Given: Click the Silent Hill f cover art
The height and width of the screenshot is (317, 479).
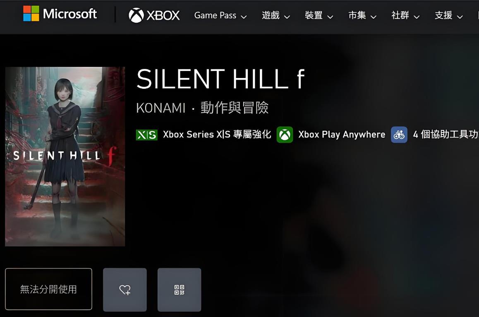Looking at the screenshot, I should 65,156.
